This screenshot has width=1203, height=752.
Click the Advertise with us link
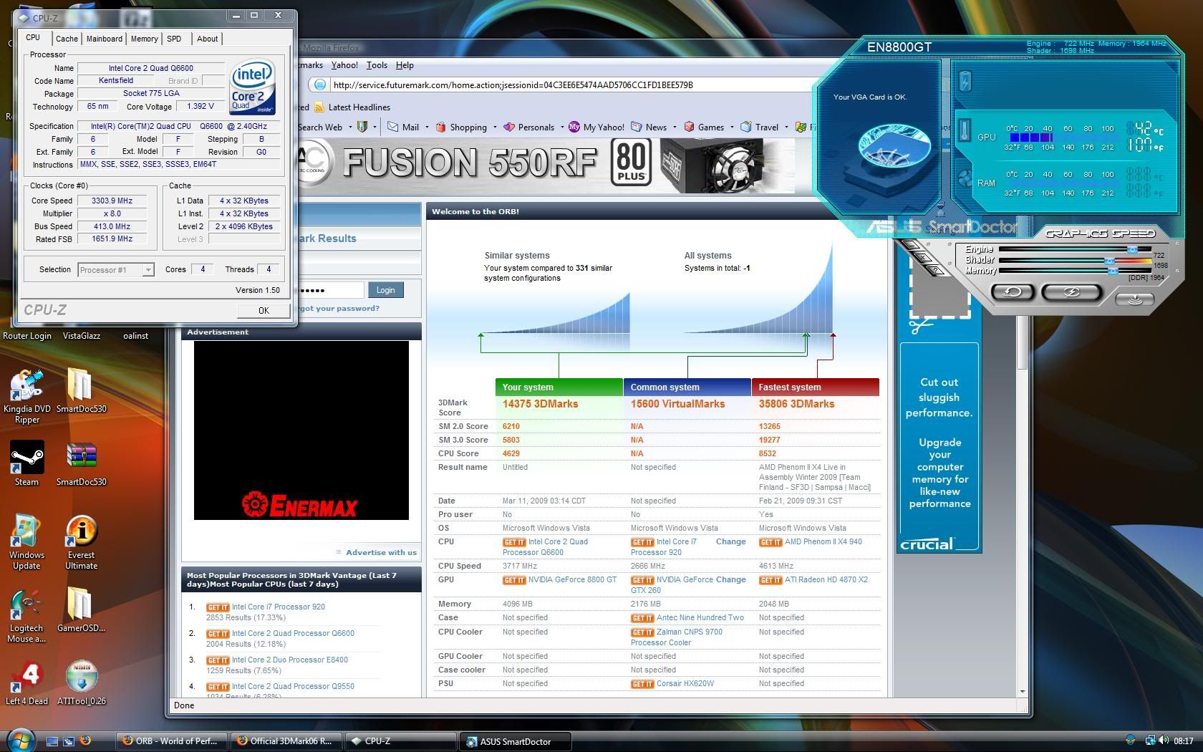[381, 552]
